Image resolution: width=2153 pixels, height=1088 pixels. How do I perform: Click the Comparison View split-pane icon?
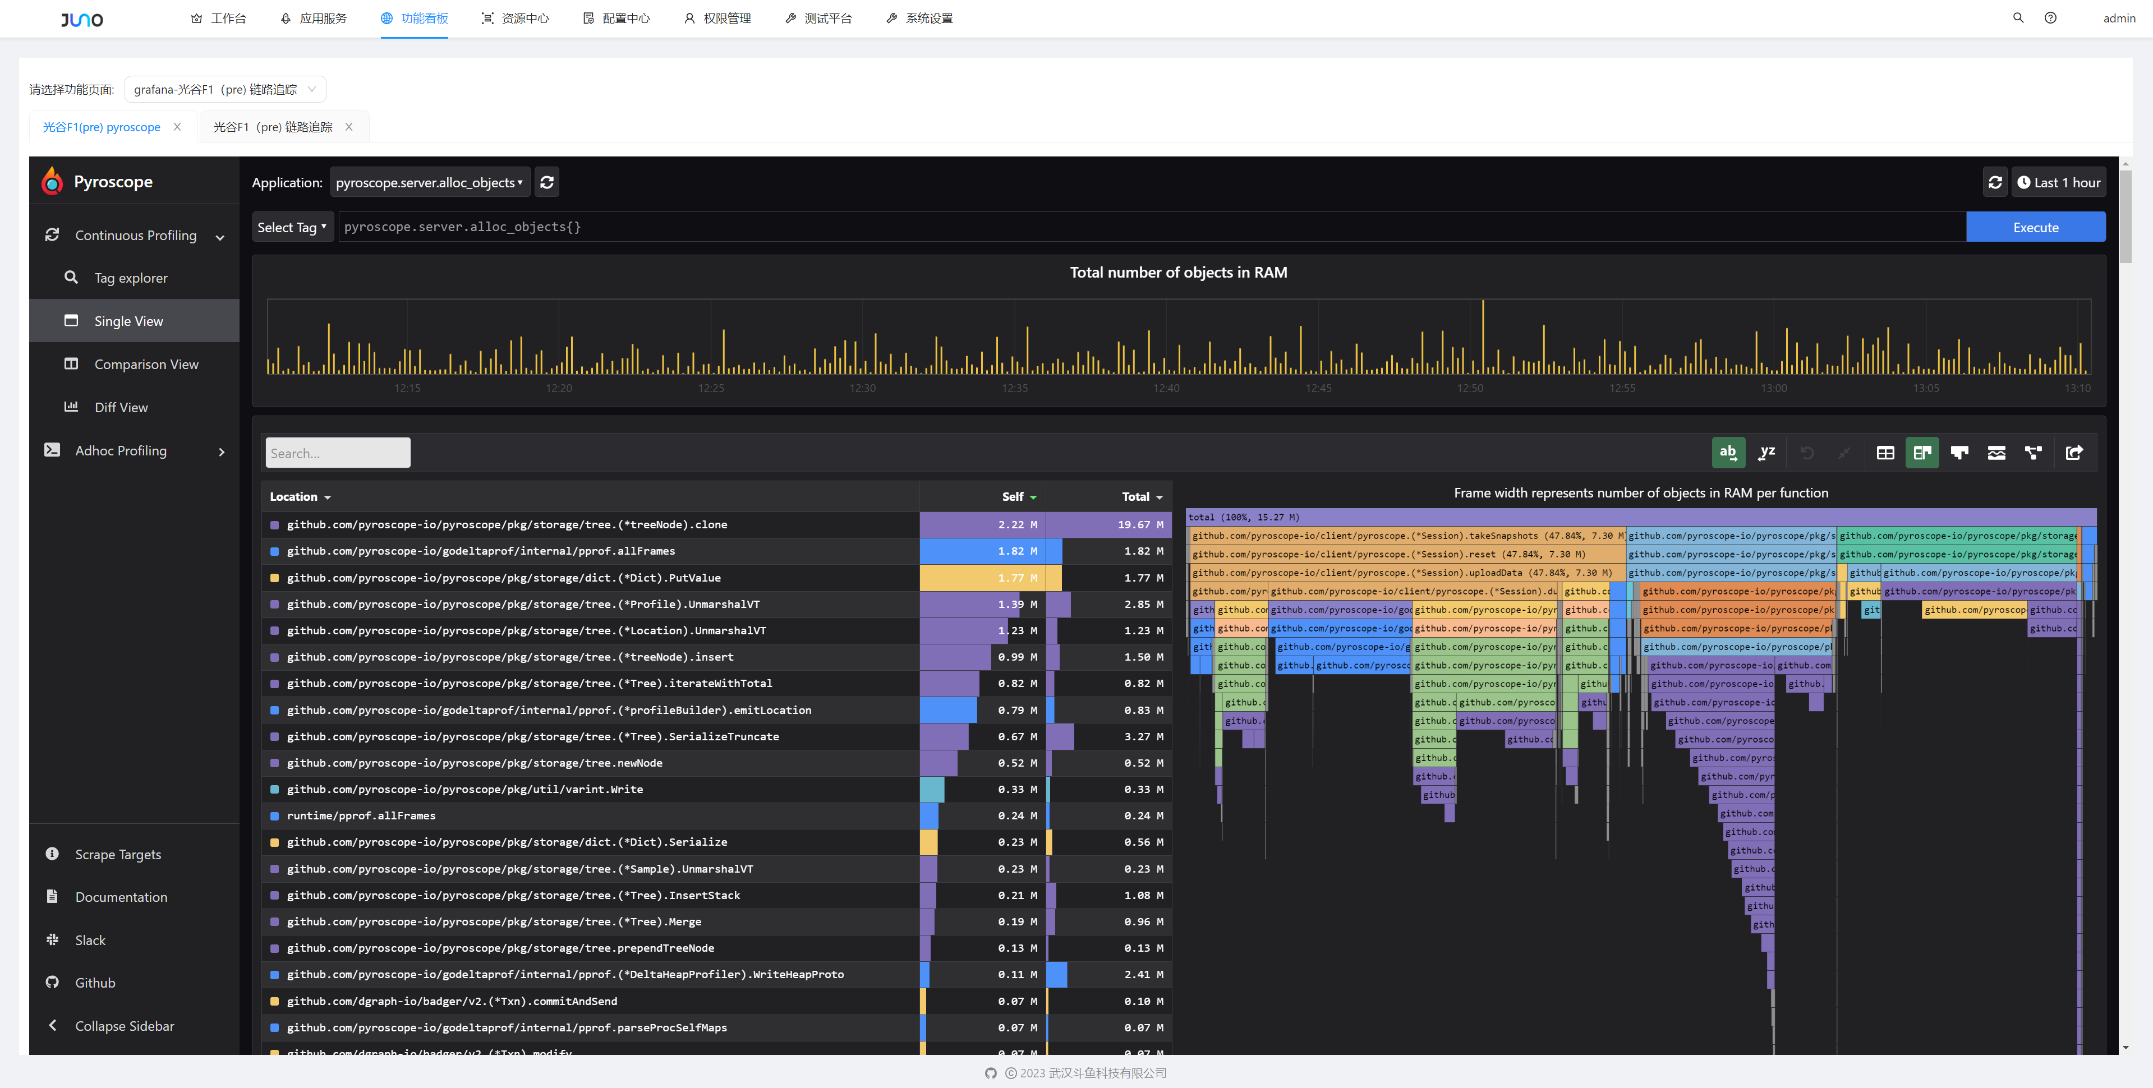coord(71,363)
